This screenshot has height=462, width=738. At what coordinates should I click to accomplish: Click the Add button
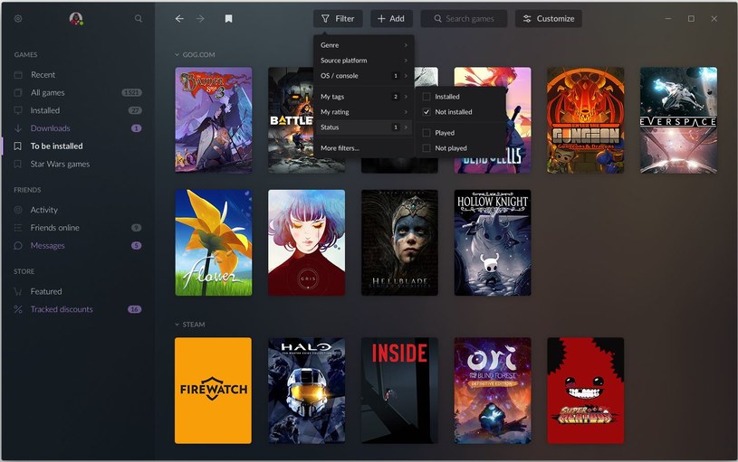click(391, 19)
